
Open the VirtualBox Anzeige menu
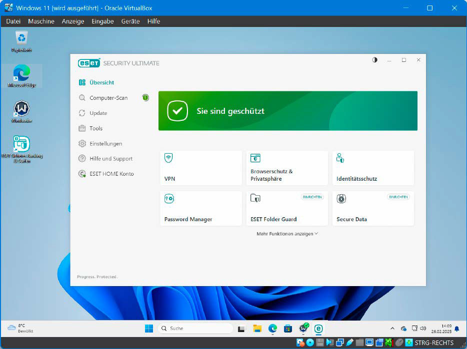pos(73,21)
